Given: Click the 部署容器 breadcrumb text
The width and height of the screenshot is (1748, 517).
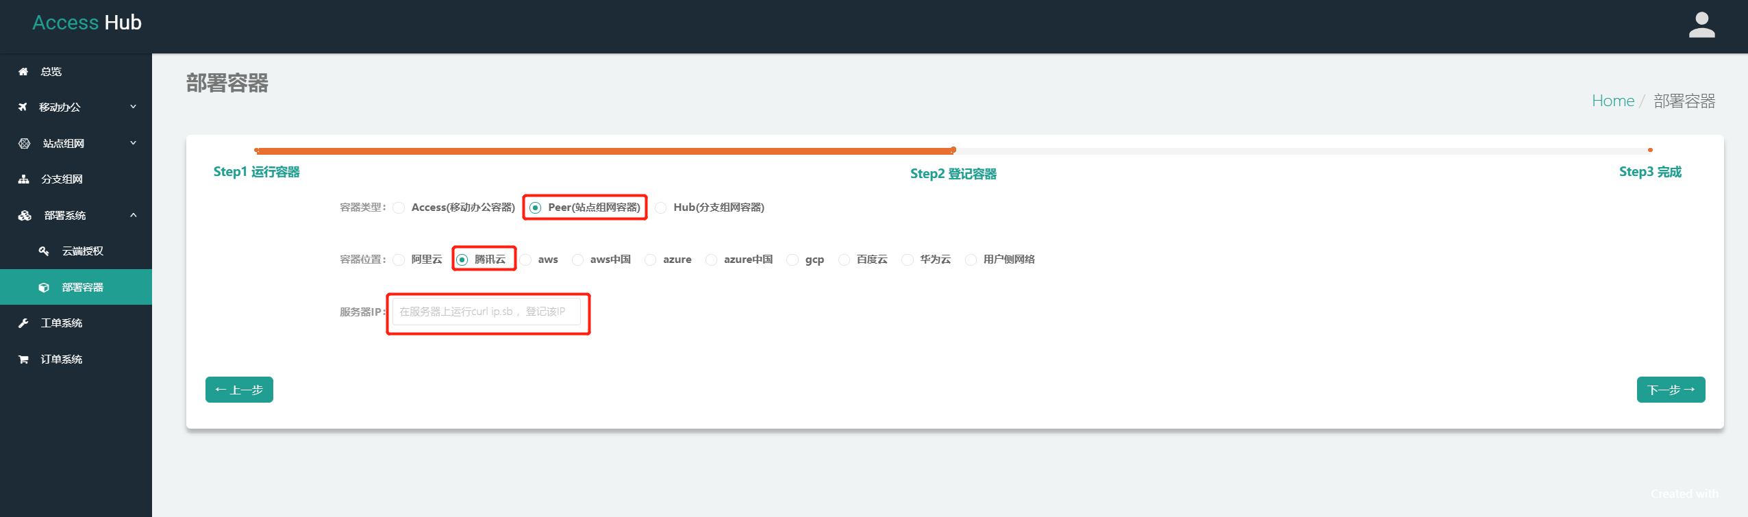Looking at the screenshot, I should click(1684, 101).
